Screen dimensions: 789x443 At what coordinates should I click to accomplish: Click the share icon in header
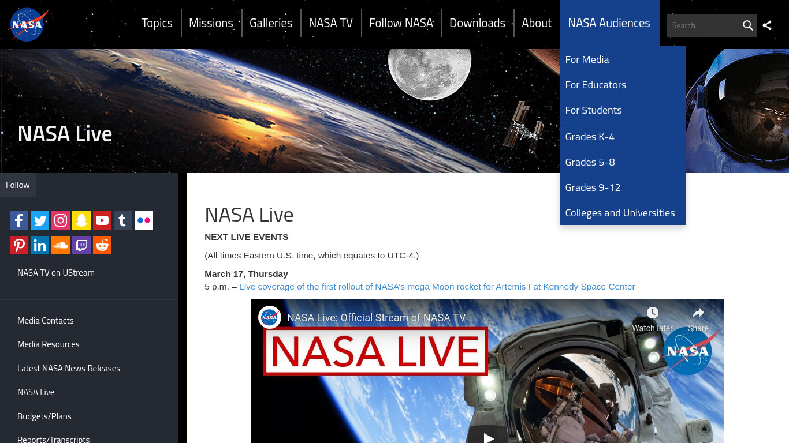767,25
